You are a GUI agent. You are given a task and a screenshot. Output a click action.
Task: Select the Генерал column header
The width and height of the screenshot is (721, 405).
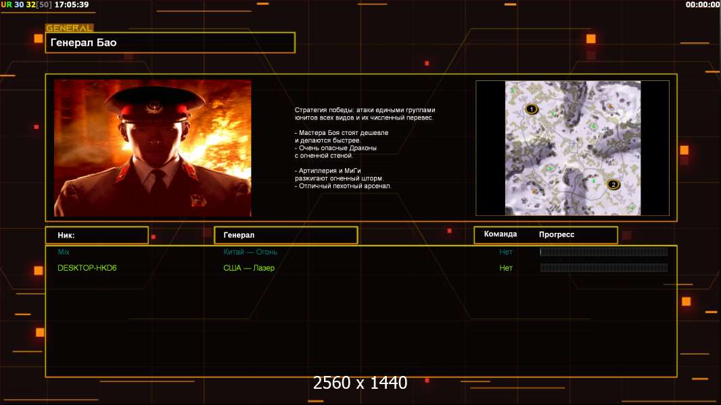point(285,235)
